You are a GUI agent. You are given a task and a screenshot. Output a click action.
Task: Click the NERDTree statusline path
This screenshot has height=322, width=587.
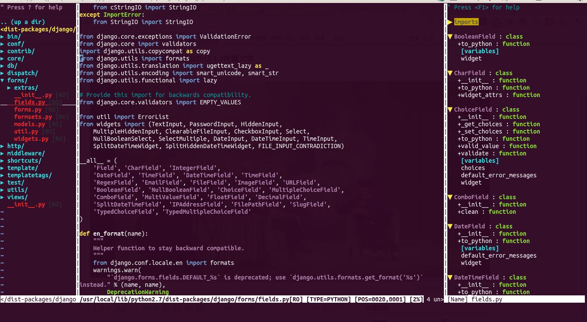pos(39,299)
